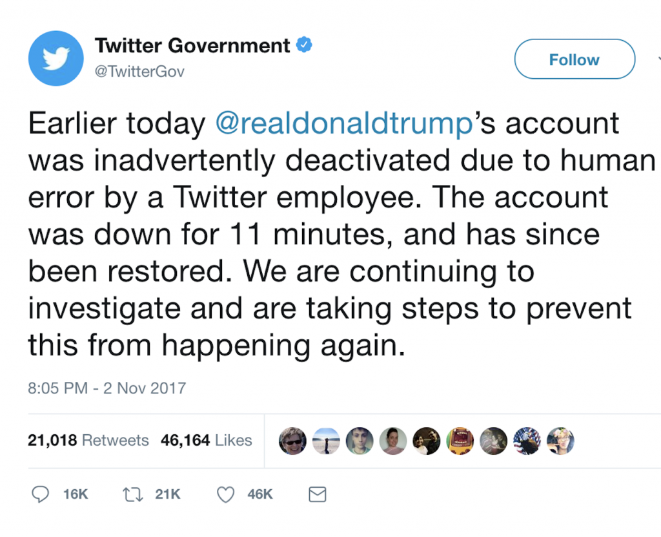Screen dimensions: 661x537
Task: Open the reply conversation icon
Action: [x=41, y=494]
